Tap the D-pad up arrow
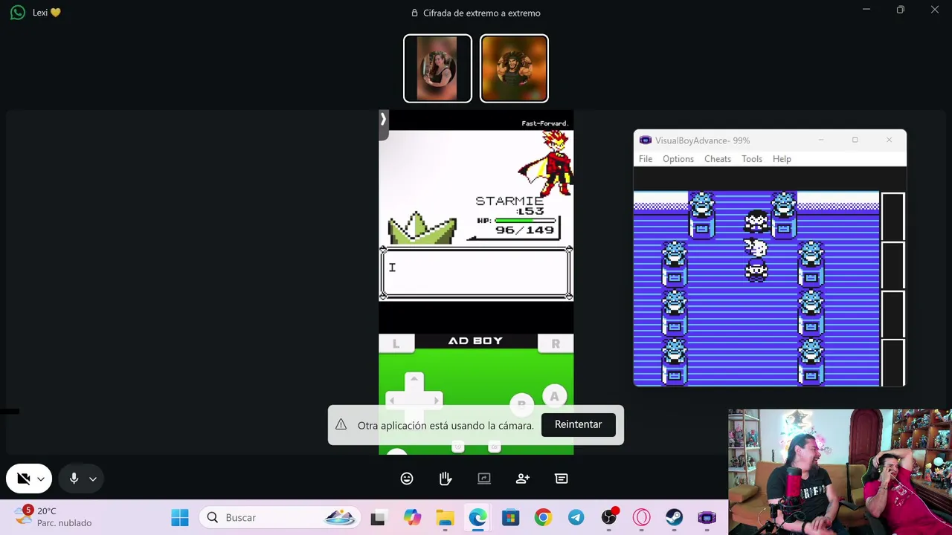Screen dimensions: 952x535 tap(414, 380)
